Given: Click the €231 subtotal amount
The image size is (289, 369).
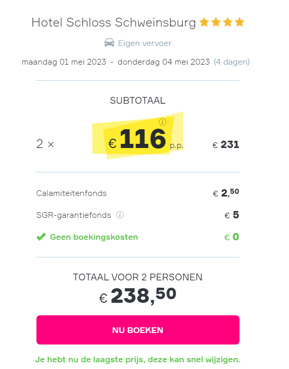Looking at the screenshot, I should [226, 144].
